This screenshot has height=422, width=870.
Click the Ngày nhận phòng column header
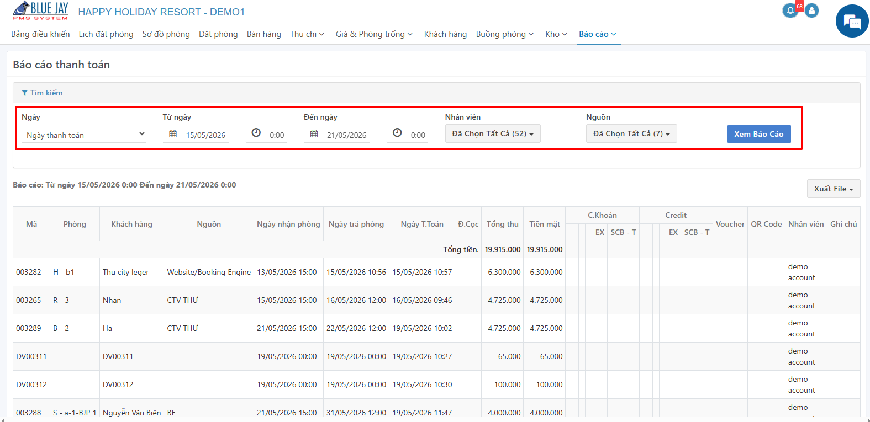(288, 224)
